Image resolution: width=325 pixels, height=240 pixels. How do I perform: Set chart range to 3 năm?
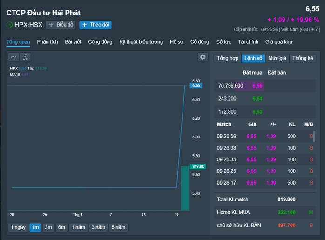click(98, 227)
